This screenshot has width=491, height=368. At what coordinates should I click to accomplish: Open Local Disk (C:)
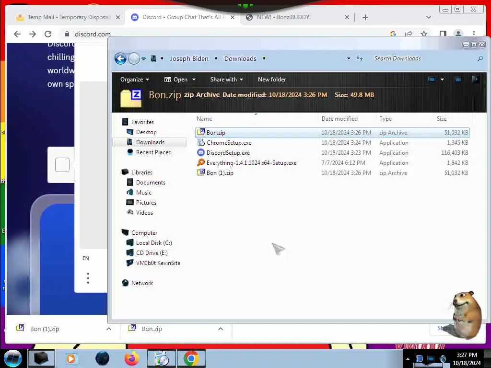click(154, 243)
